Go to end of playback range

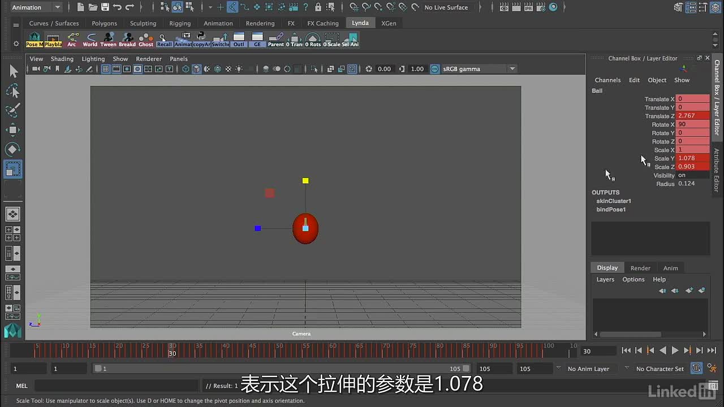tap(712, 350)
